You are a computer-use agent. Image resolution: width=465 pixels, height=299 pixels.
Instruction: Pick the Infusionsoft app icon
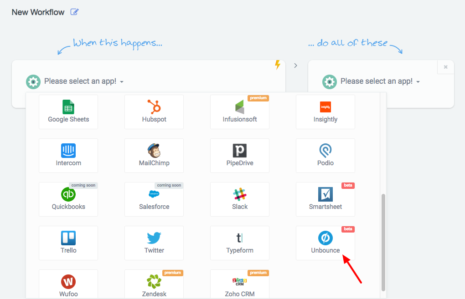pyautogui.click(x=240, y=107)
